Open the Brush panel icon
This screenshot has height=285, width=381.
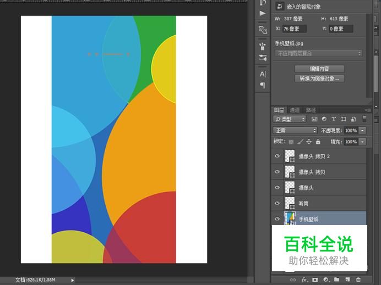click(263, 46)
